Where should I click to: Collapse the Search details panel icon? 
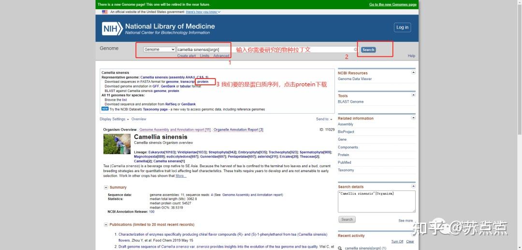click(x=413, y=186)
